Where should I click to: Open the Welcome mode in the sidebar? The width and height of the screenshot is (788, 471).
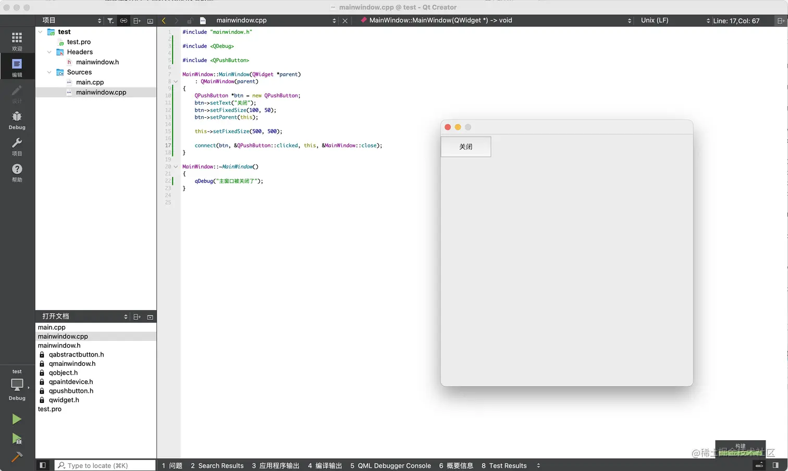click(17, 41)
